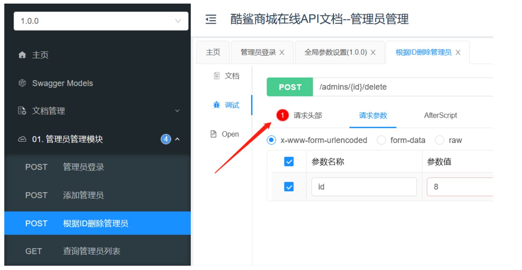The image size is (522, 270).
Task: Close the 全局参数设置(1.0.0) tab
Action: pos(373,52)
